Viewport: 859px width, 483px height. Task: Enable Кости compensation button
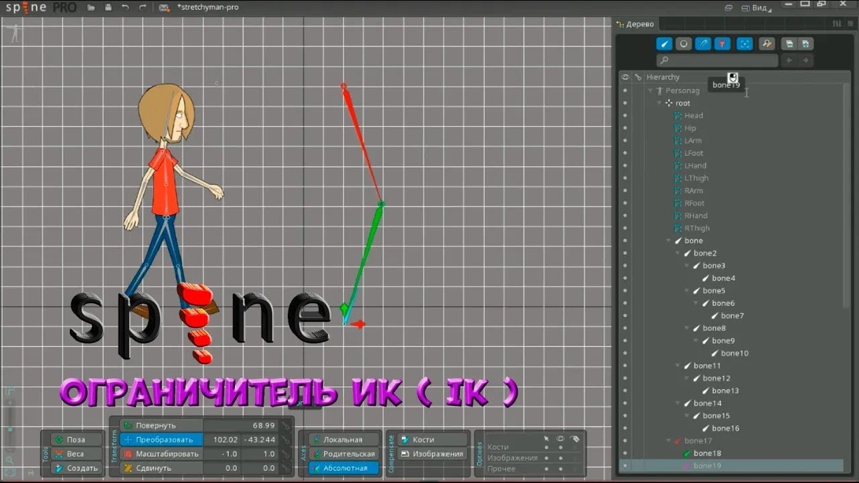click(432, 439)
